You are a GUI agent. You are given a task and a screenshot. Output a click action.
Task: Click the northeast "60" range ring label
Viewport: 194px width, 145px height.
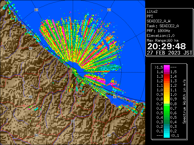pos(109,10)
